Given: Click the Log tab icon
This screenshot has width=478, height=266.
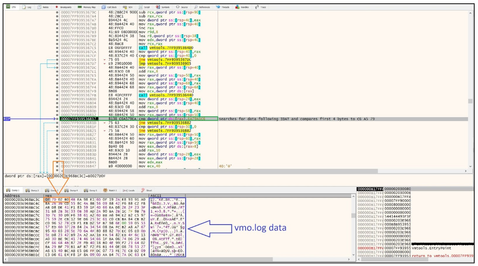Looking at the screenshot, I should click(25, 7).
